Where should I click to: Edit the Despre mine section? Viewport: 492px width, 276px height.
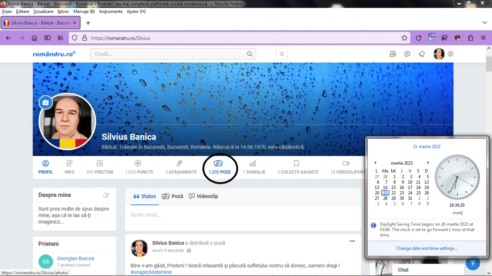click(107, 195)
